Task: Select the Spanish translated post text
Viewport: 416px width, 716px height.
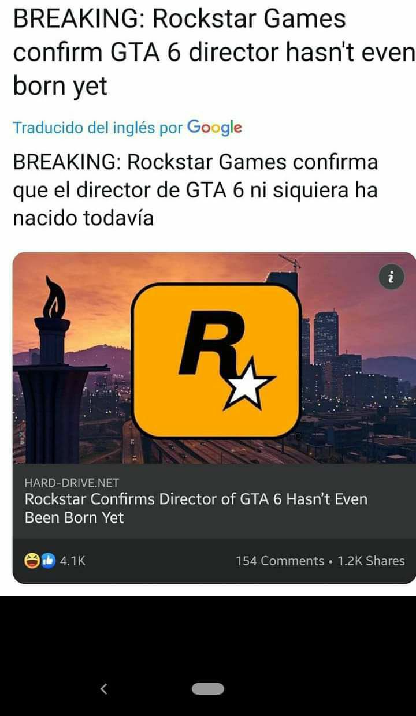Action: tap(195, 190)
